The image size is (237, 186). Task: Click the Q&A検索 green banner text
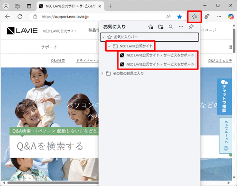55,131
